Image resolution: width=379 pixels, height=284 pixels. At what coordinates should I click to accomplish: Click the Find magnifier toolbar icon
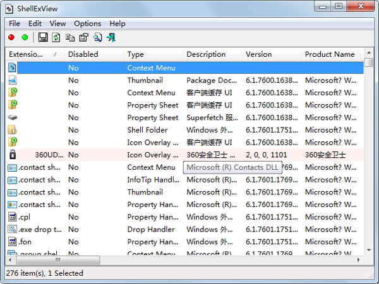(x=98, y=37)
